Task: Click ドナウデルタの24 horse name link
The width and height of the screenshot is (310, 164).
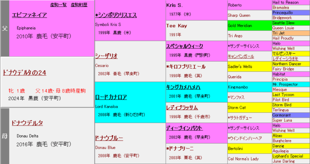Action: coord(24,73)
